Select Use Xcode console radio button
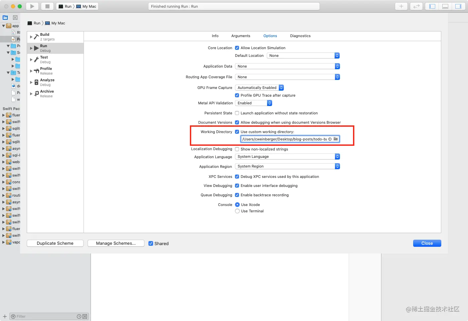468x321 pixels. click(x=237, y=205)
